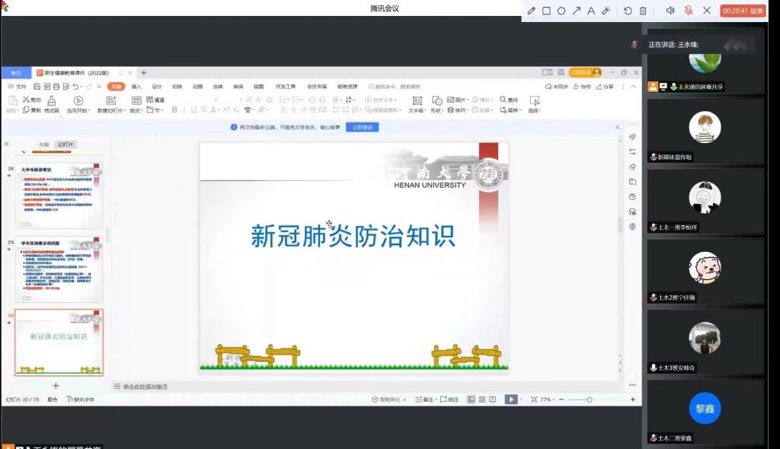The width and height of the screenshot is (780, 449).
Task: Open the Insert (插入) ribbon tab
Action: click(136, 87)
